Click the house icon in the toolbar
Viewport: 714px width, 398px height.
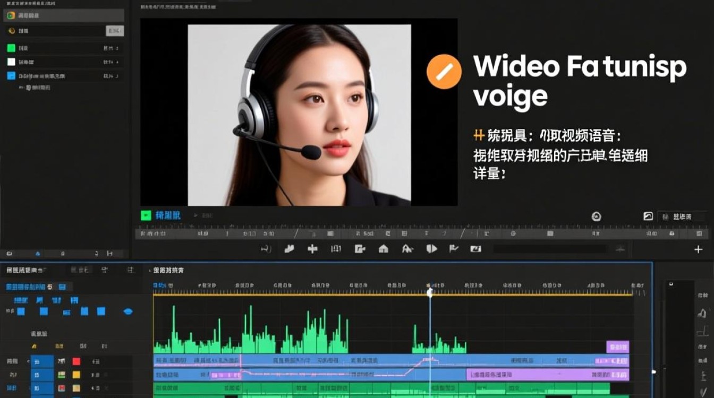coord(383,248)
